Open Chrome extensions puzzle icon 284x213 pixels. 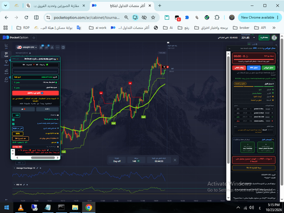(x=217, y=18)
